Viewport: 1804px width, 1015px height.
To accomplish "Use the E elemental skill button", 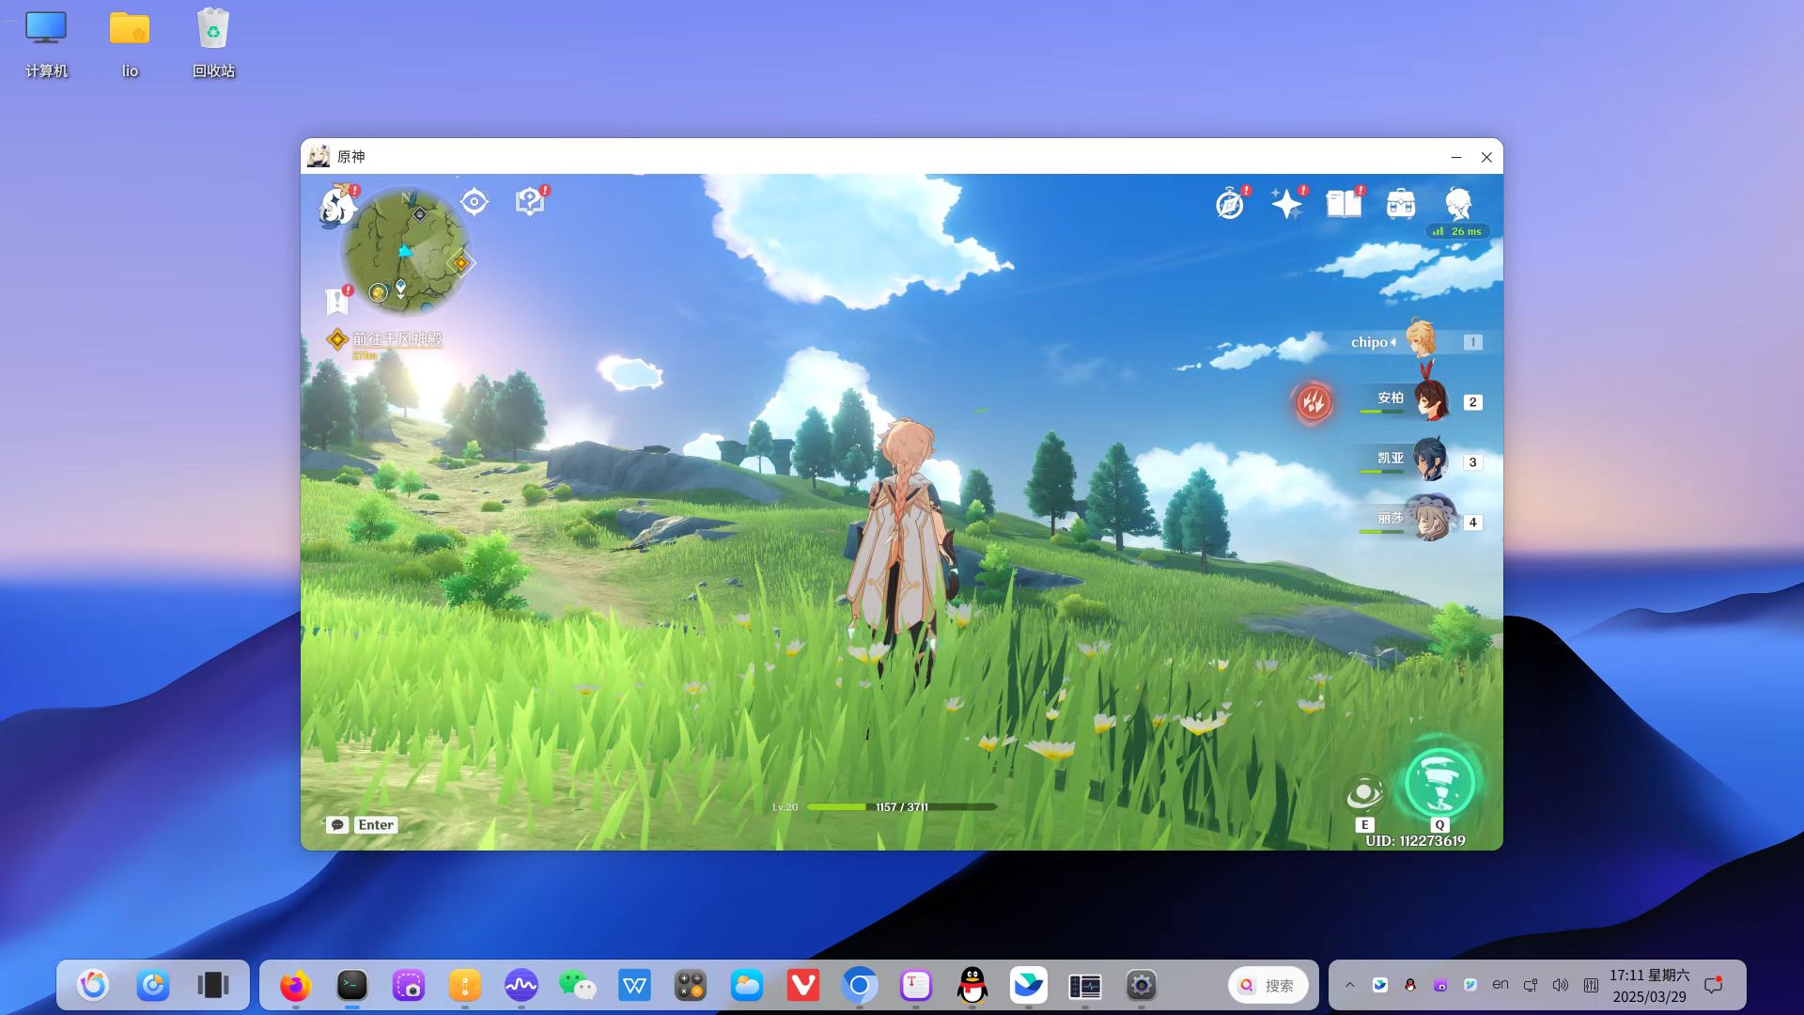I will click(1364, 795).
